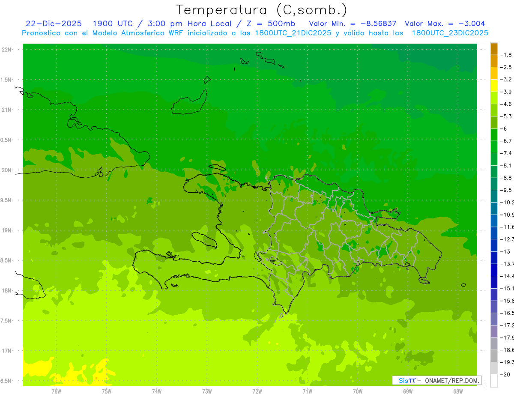Click the '72W' longitude label
Image resolution: width=514 pixels, height=397 pixels.
tap(257, 391)
